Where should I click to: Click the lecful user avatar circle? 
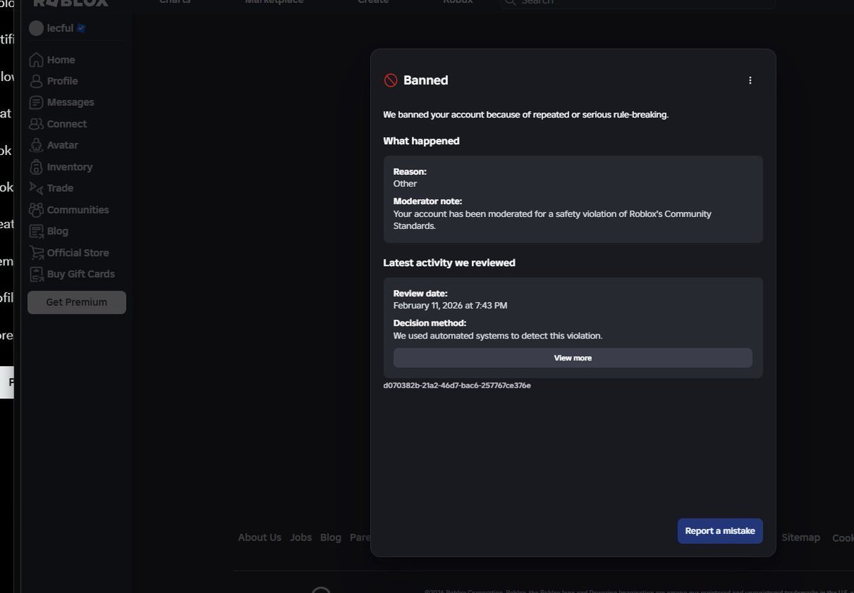pyautogui.click(x=36, y=28)
